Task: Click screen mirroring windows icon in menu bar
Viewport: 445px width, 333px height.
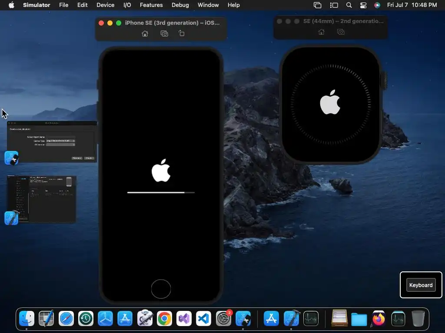Action: [318, 5]
